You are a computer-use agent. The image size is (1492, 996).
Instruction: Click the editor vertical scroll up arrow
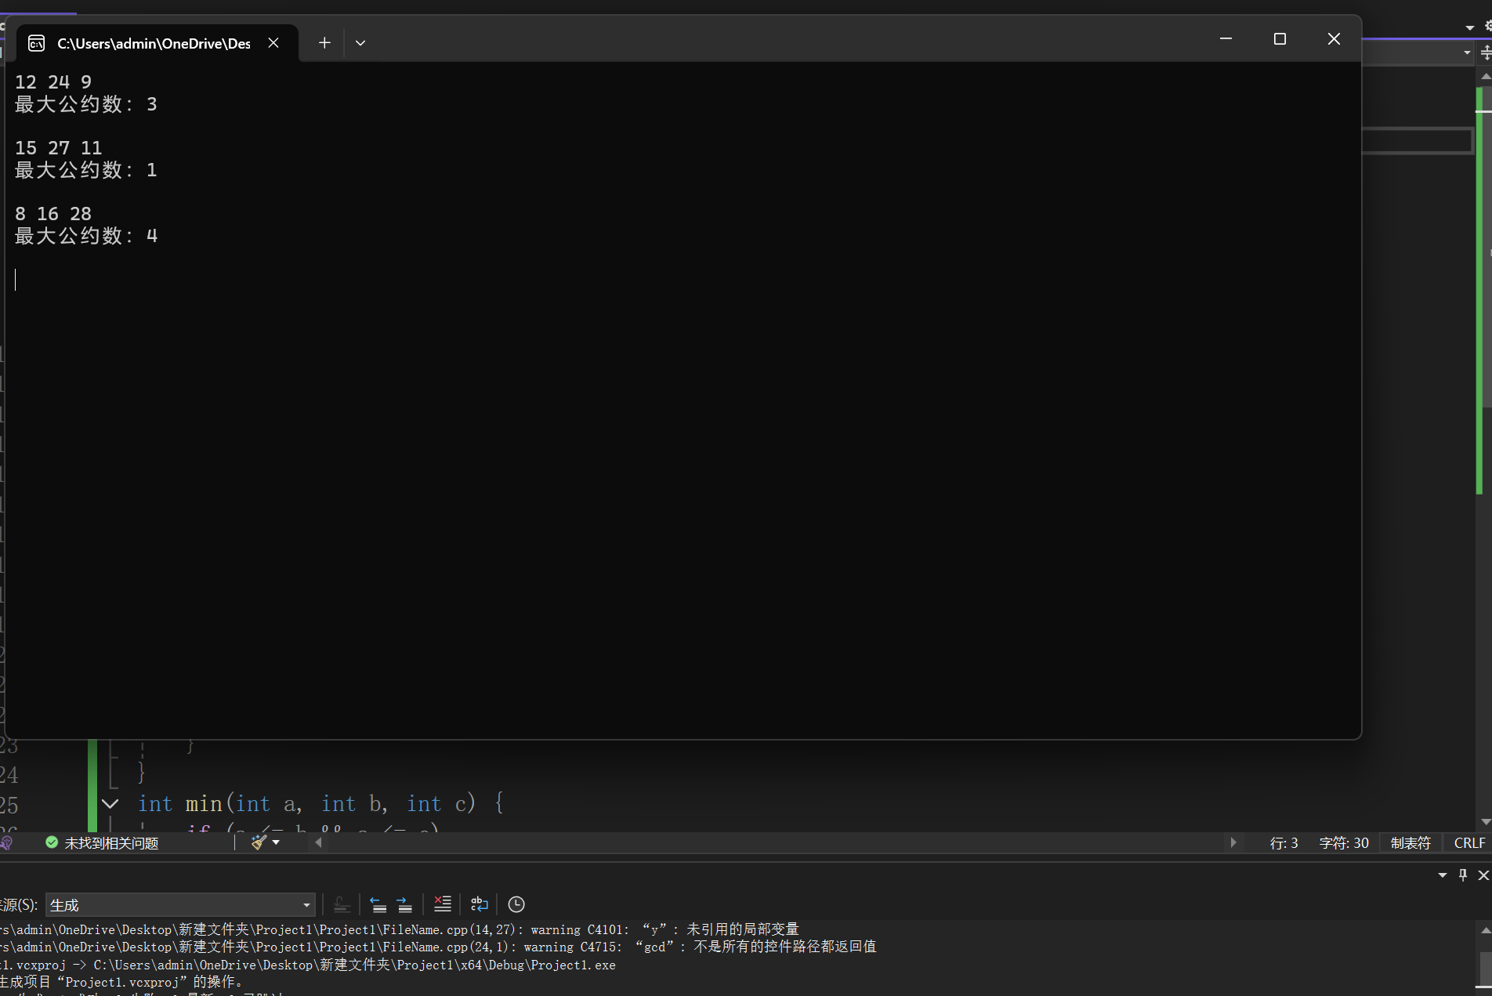[x=1486, y=77]
